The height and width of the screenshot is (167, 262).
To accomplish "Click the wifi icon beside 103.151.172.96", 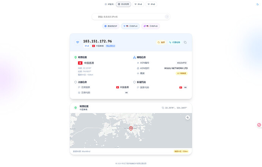I will pyautogui.click(x=77, y=43).
